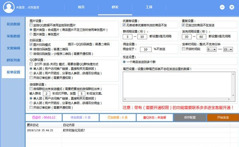
Task: Click the horizontal scrollbar of the tail text box
Action: [177, 99]
